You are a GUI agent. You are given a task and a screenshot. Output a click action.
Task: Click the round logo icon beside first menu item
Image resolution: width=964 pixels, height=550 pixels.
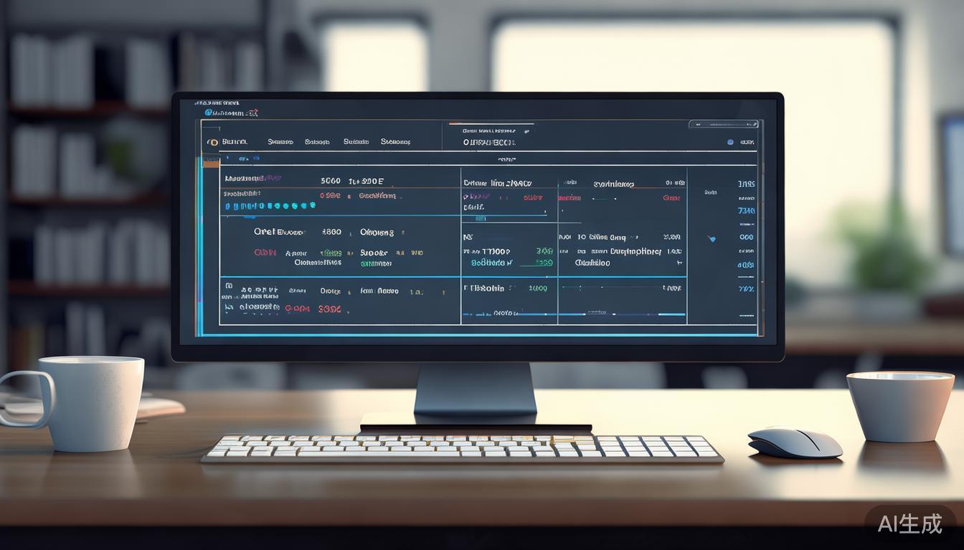pyautogui.click(x=212, y=142)
